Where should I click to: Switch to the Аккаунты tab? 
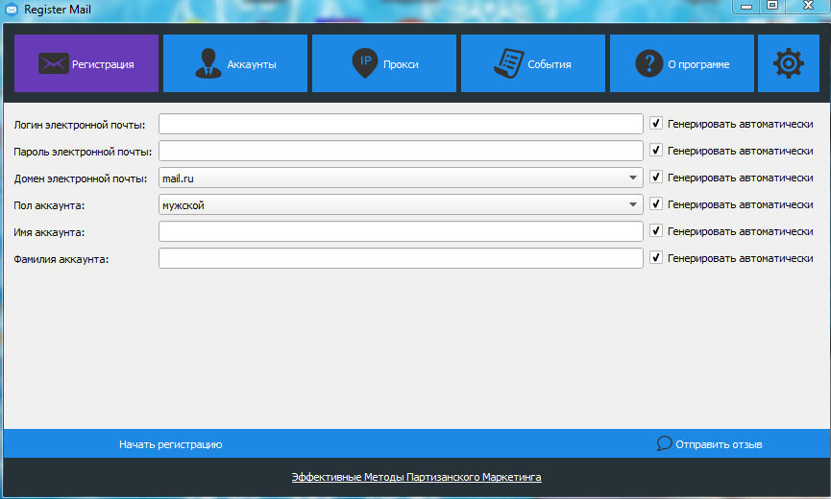[235, 63]
